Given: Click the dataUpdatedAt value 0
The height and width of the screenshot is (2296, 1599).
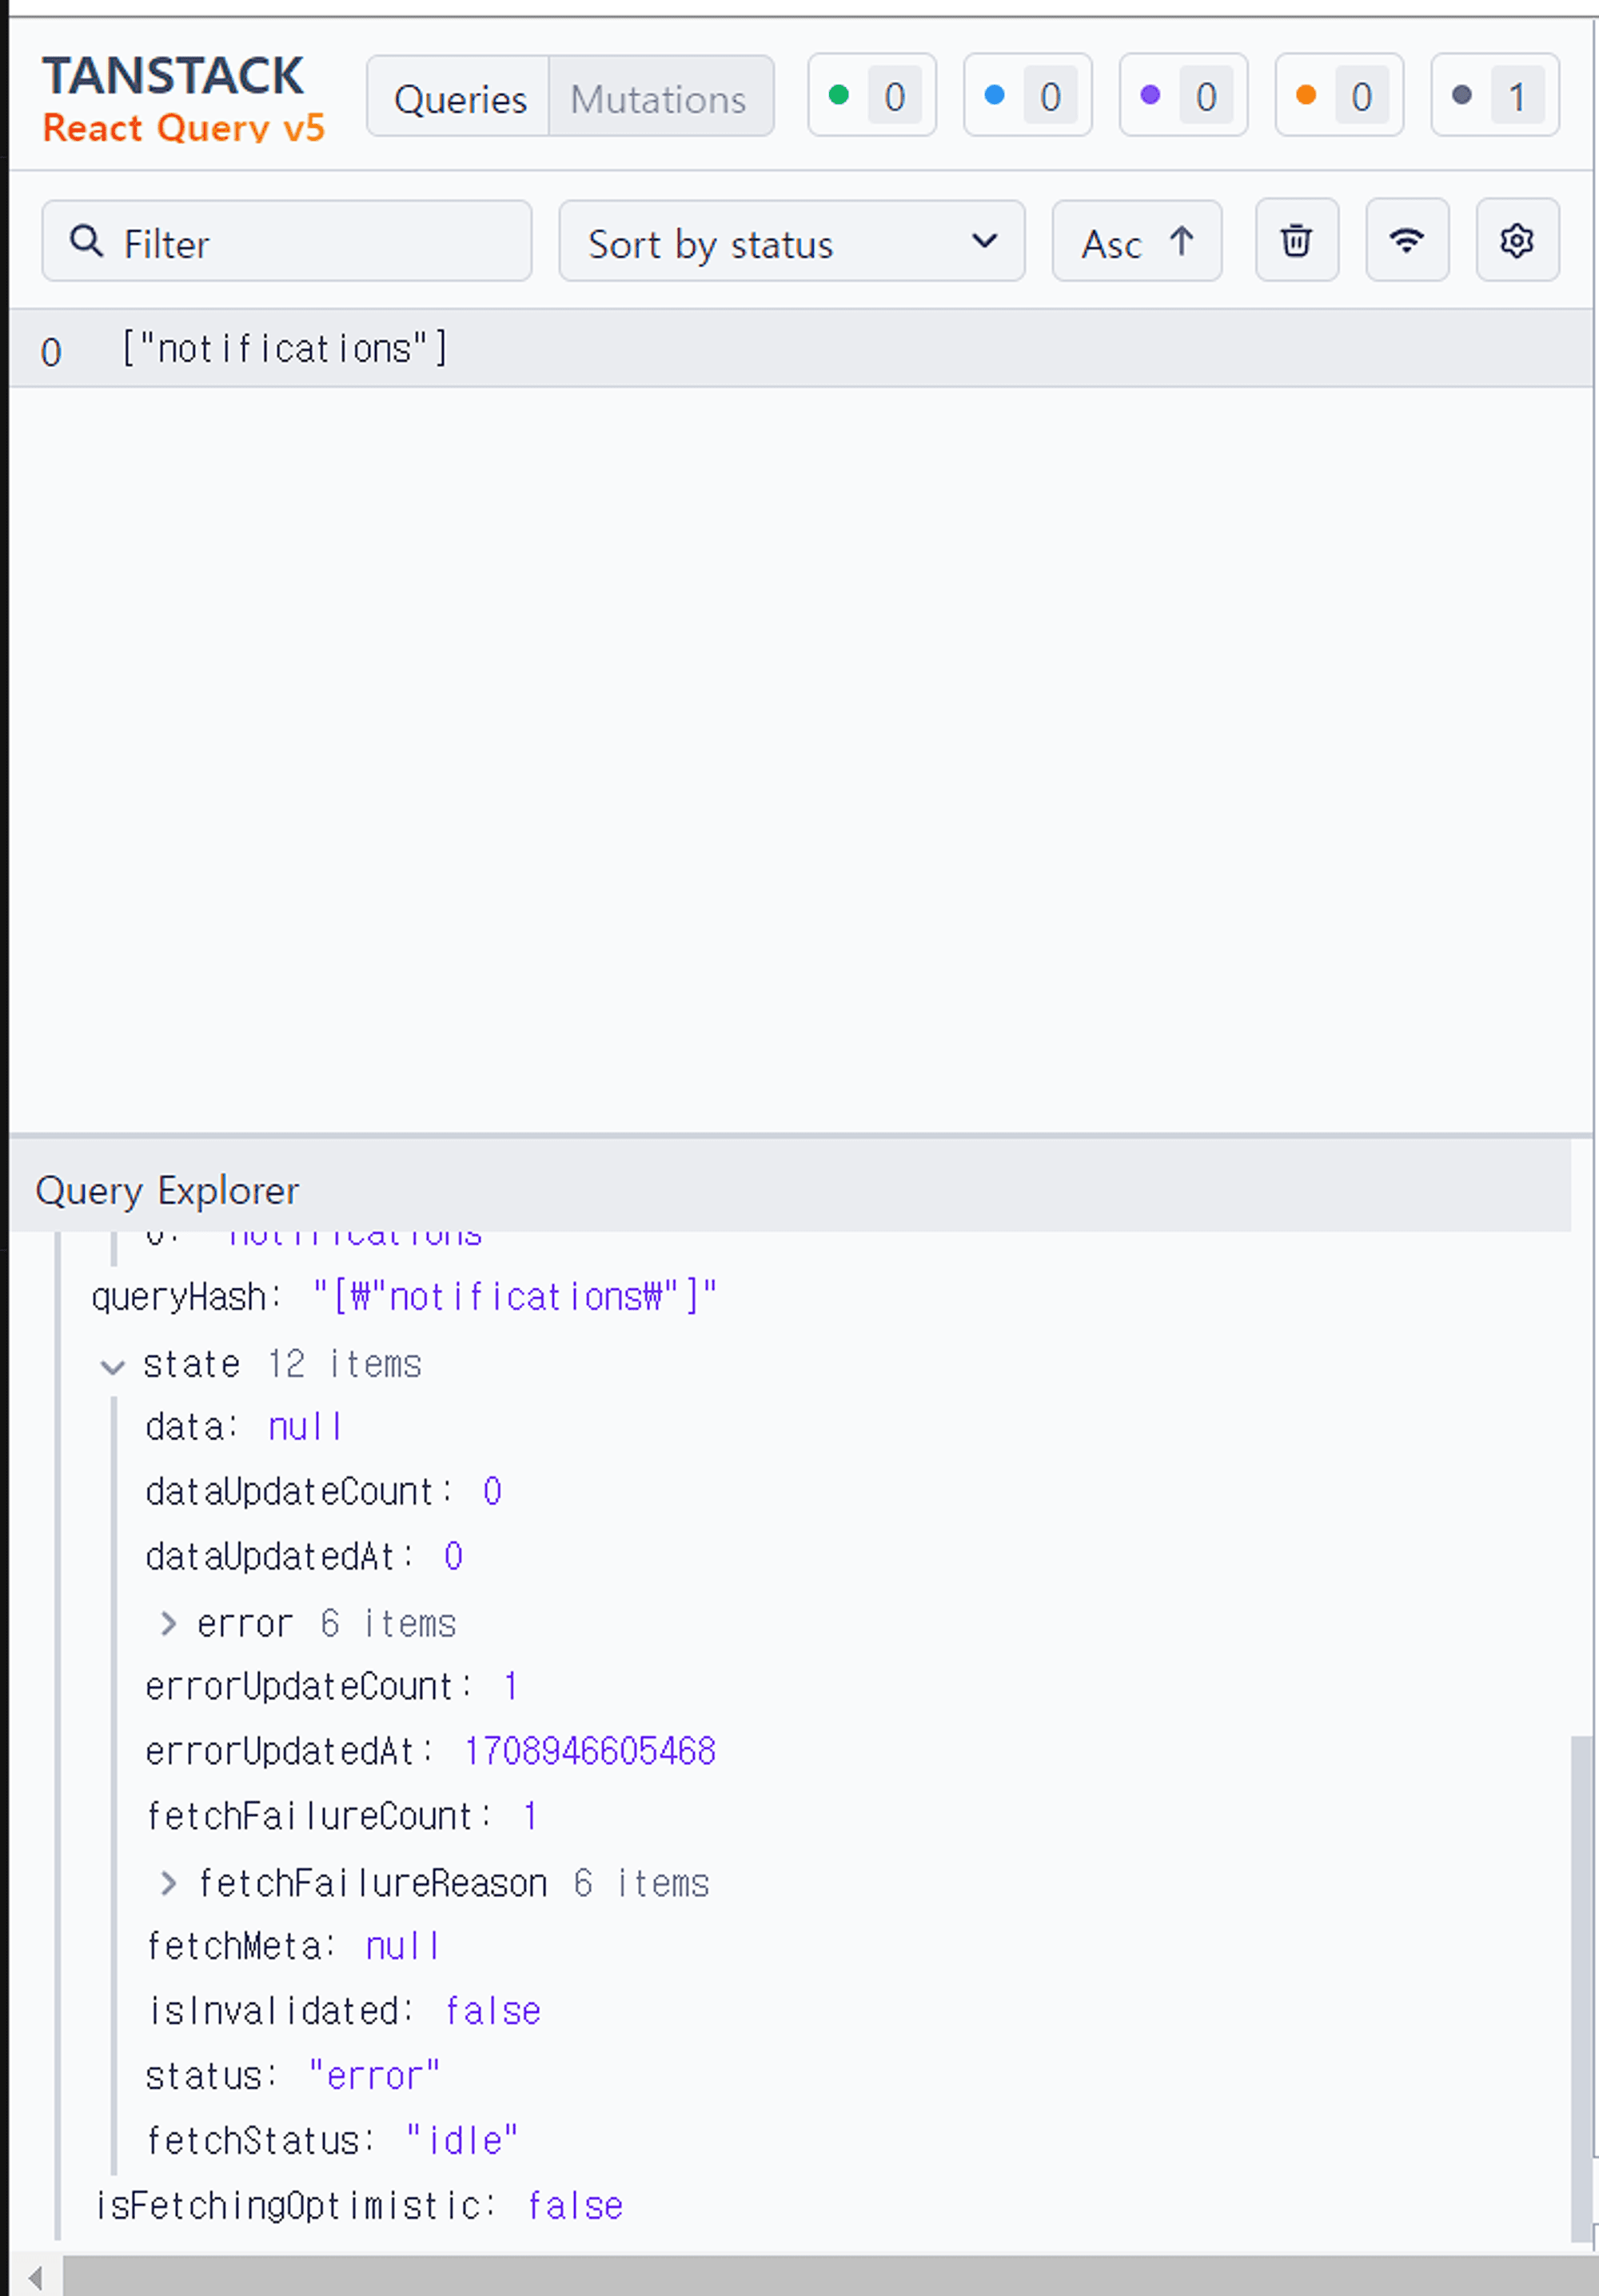Looking at the screenshot, I should click(453, 1557).
